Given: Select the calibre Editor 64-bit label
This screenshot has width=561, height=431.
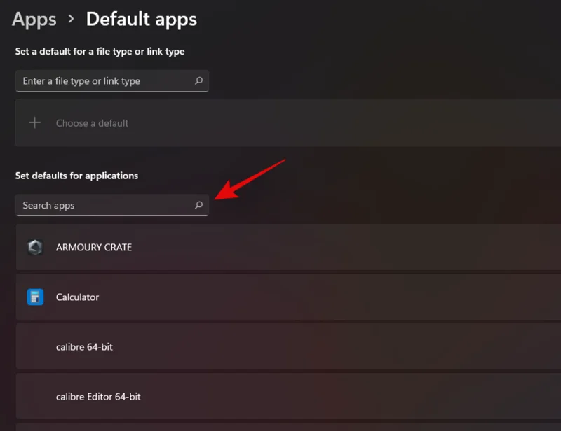Looking at the screenshot, I should coord(98,396).
